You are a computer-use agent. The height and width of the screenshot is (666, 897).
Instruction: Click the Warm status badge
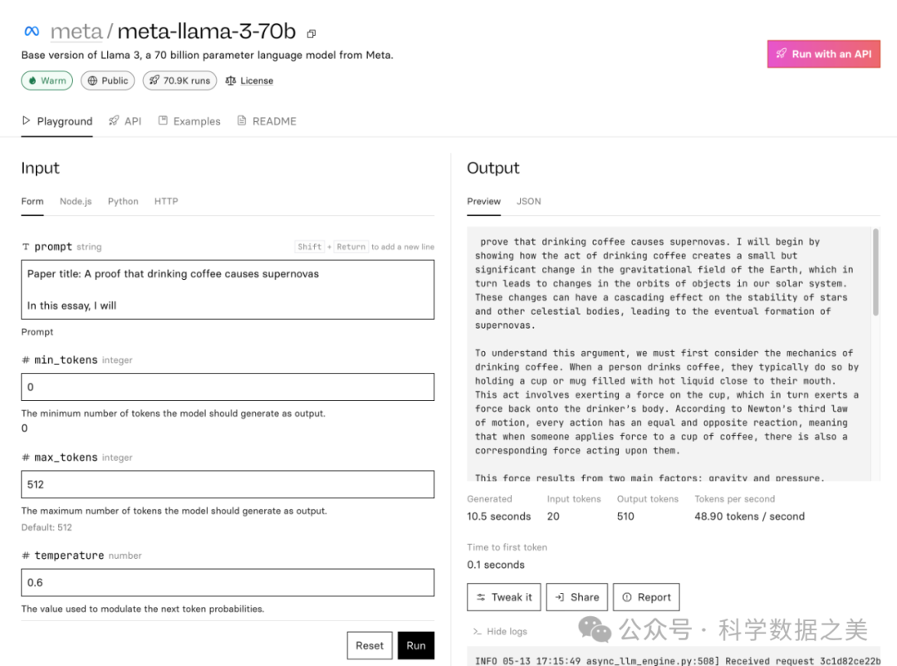47,81
